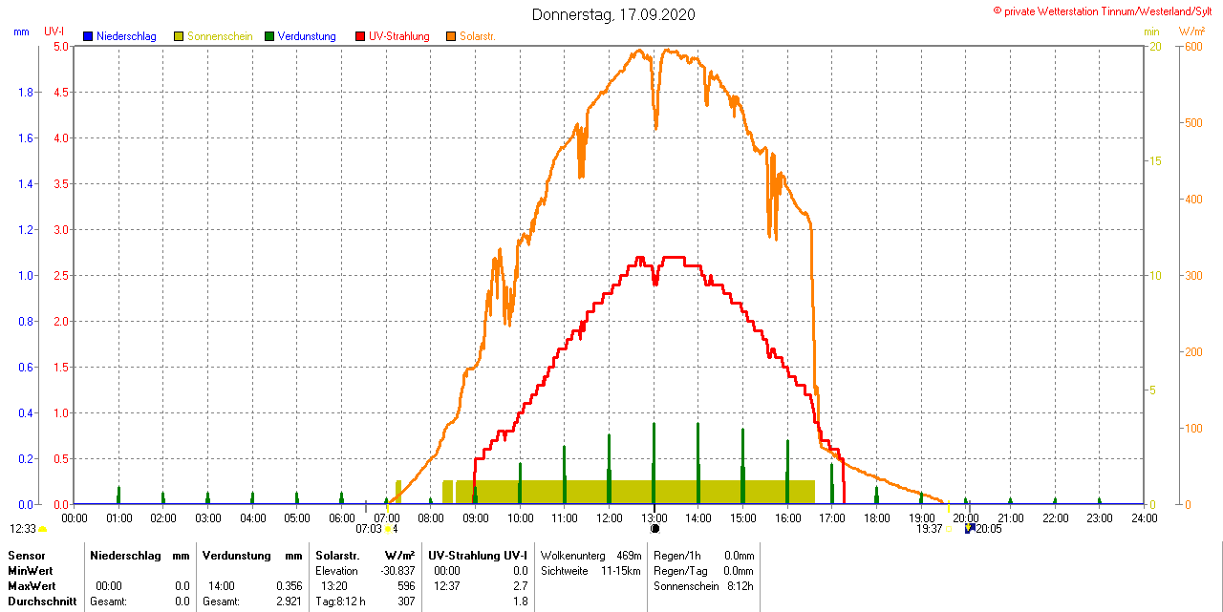Click the Elevation value -30.837
The height and width of the screenshot is (612, 1223).
point(396,570)
